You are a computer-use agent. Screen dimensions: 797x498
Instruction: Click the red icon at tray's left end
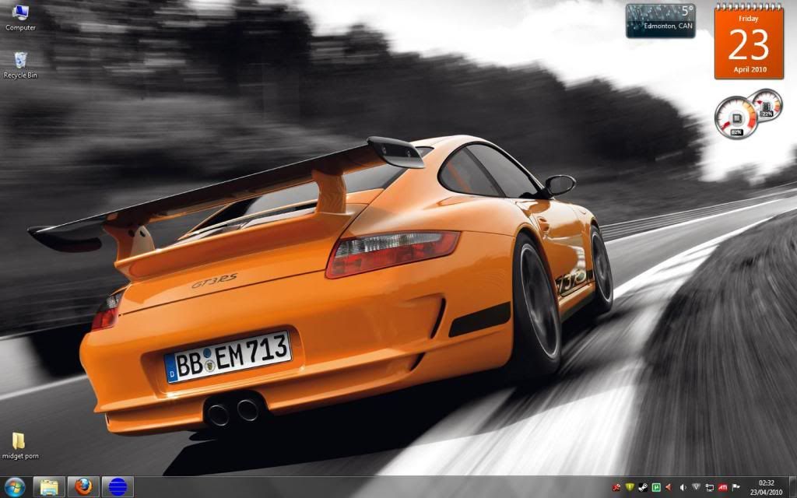(616, 488)
